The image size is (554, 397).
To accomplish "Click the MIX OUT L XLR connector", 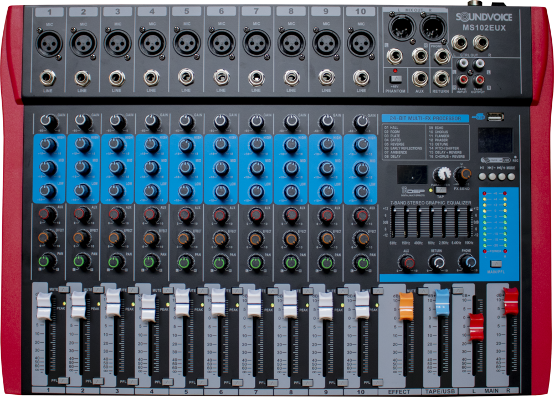I will 402,27.
